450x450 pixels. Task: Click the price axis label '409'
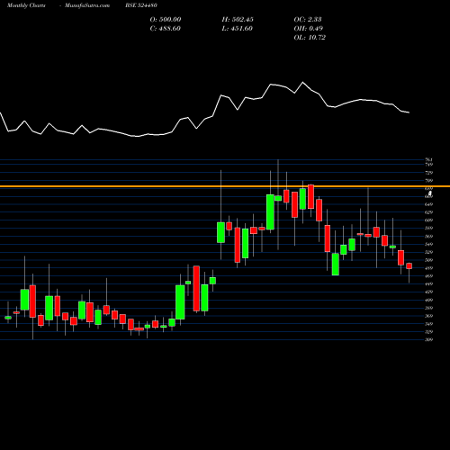429,300
